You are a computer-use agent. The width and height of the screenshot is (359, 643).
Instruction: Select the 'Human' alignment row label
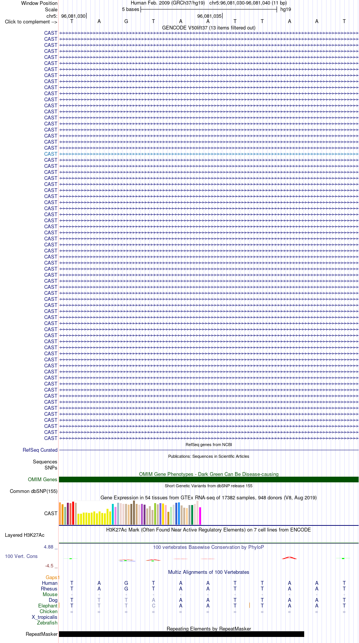[x=50, y=583]
